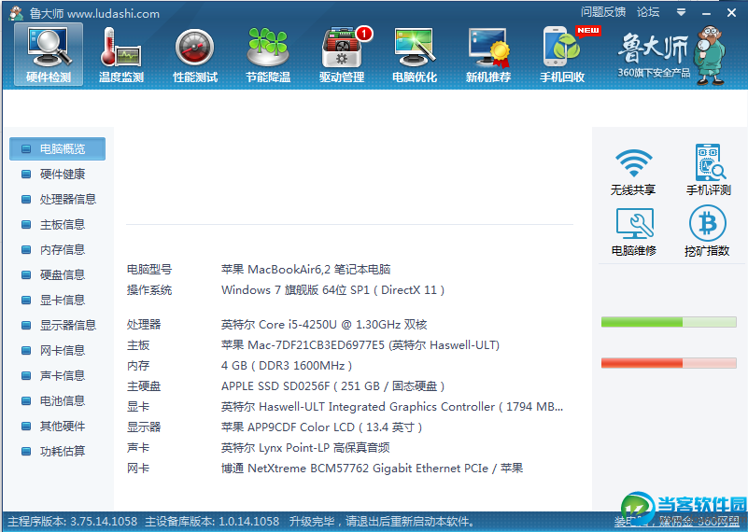
Task: Click the green progress bar
Action: tap(669, 322)
